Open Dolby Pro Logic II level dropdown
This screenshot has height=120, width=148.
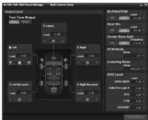[144, 88]
